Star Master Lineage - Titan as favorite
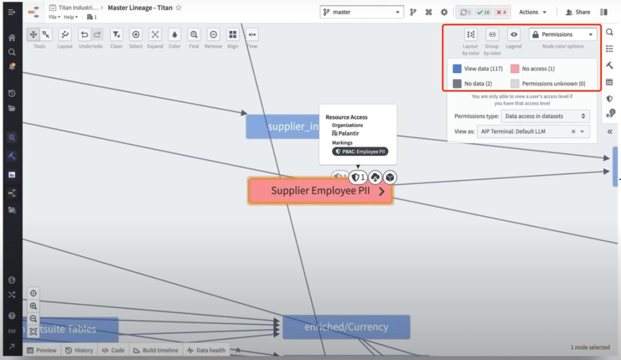 (x=179, y=7)
